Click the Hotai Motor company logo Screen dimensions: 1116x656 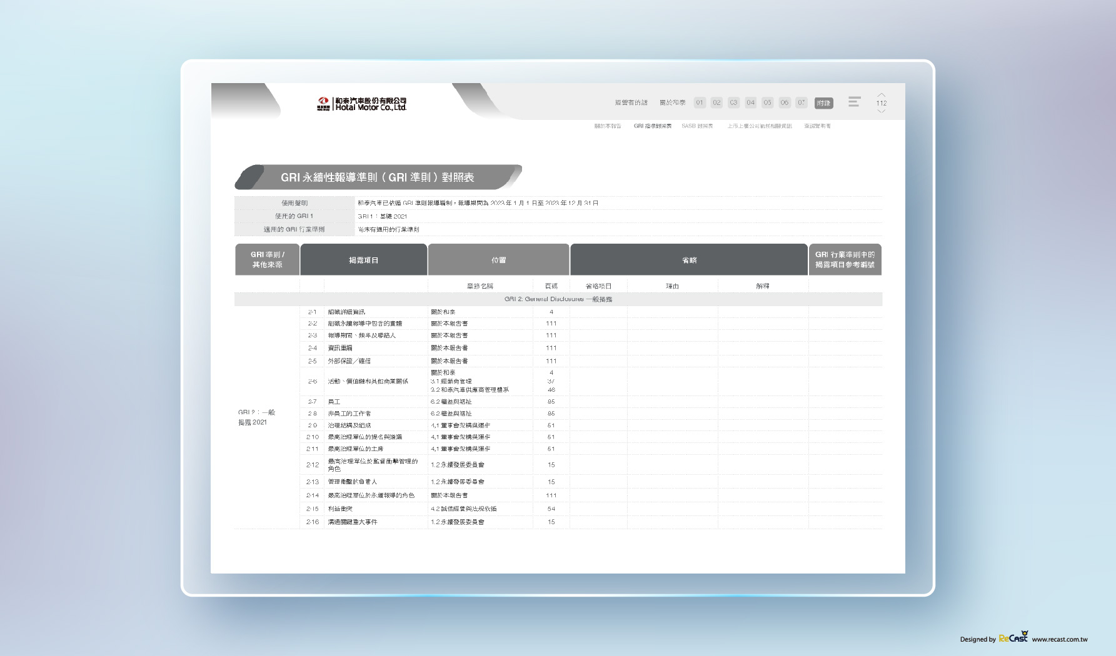362,104
